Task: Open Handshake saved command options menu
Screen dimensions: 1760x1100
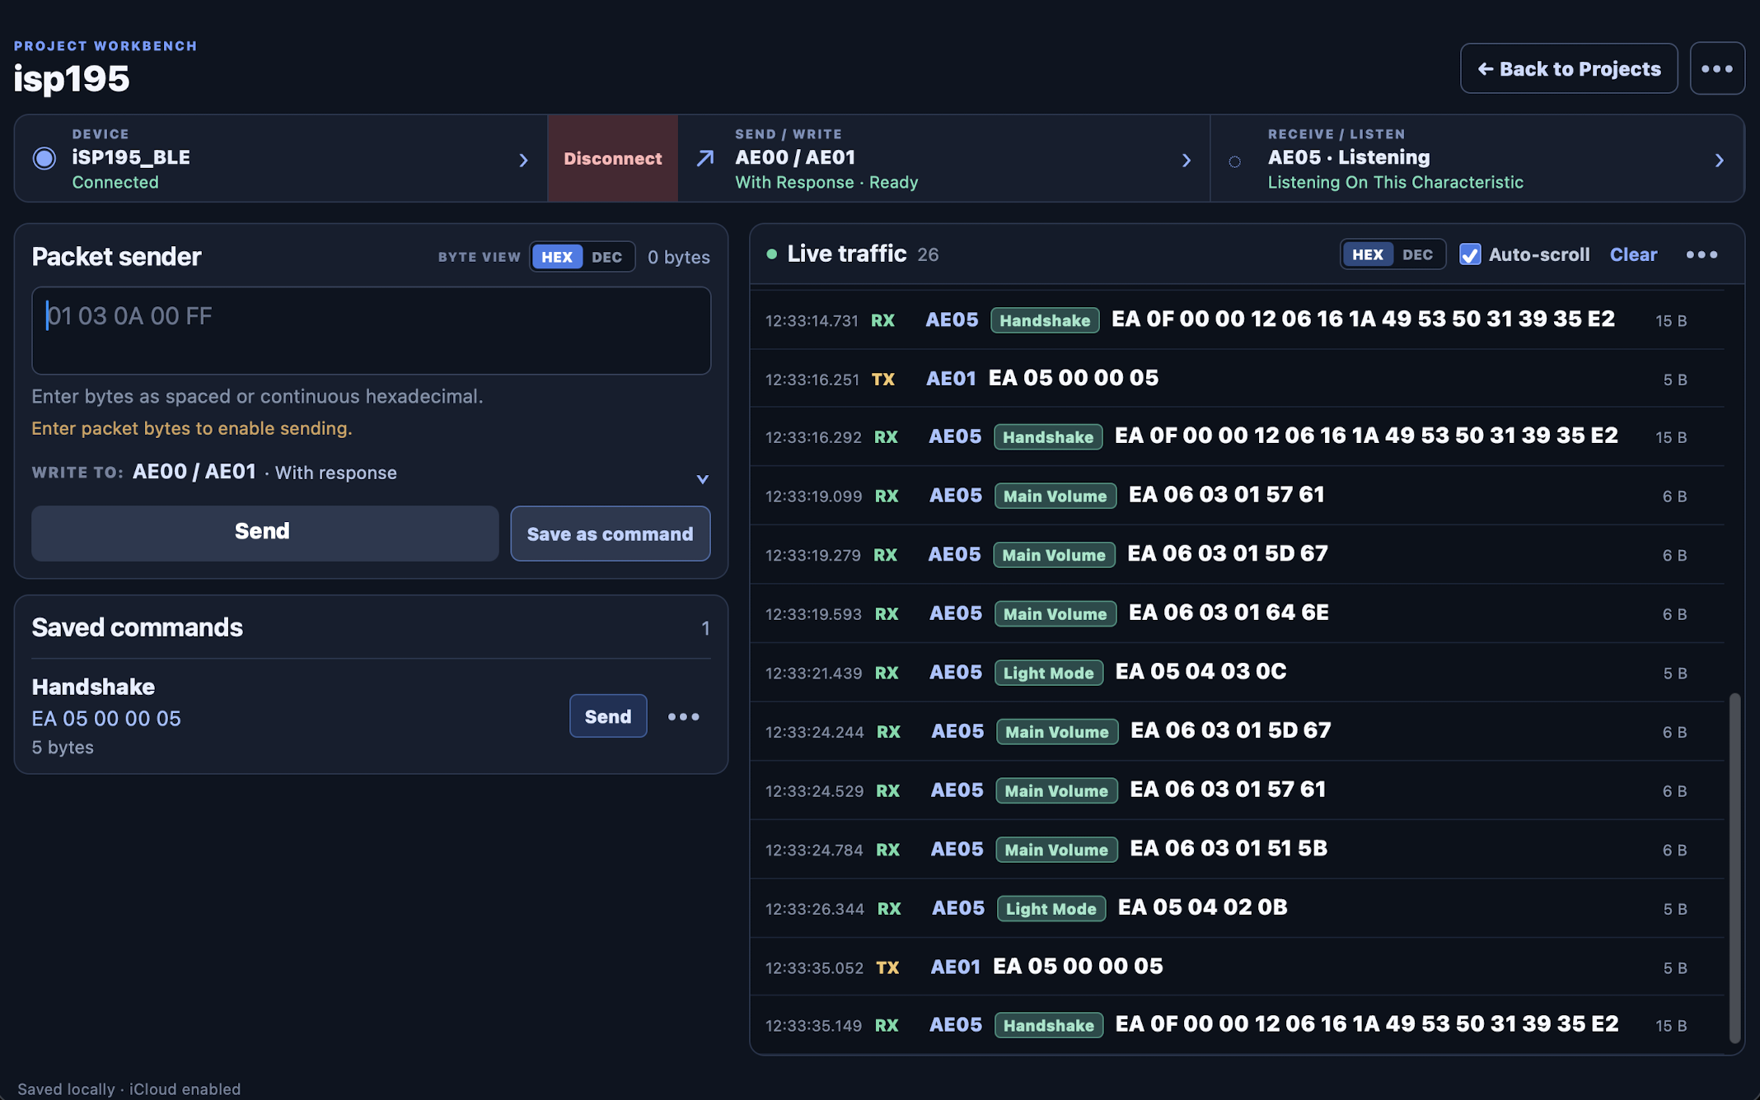Action: click(683, 716)
